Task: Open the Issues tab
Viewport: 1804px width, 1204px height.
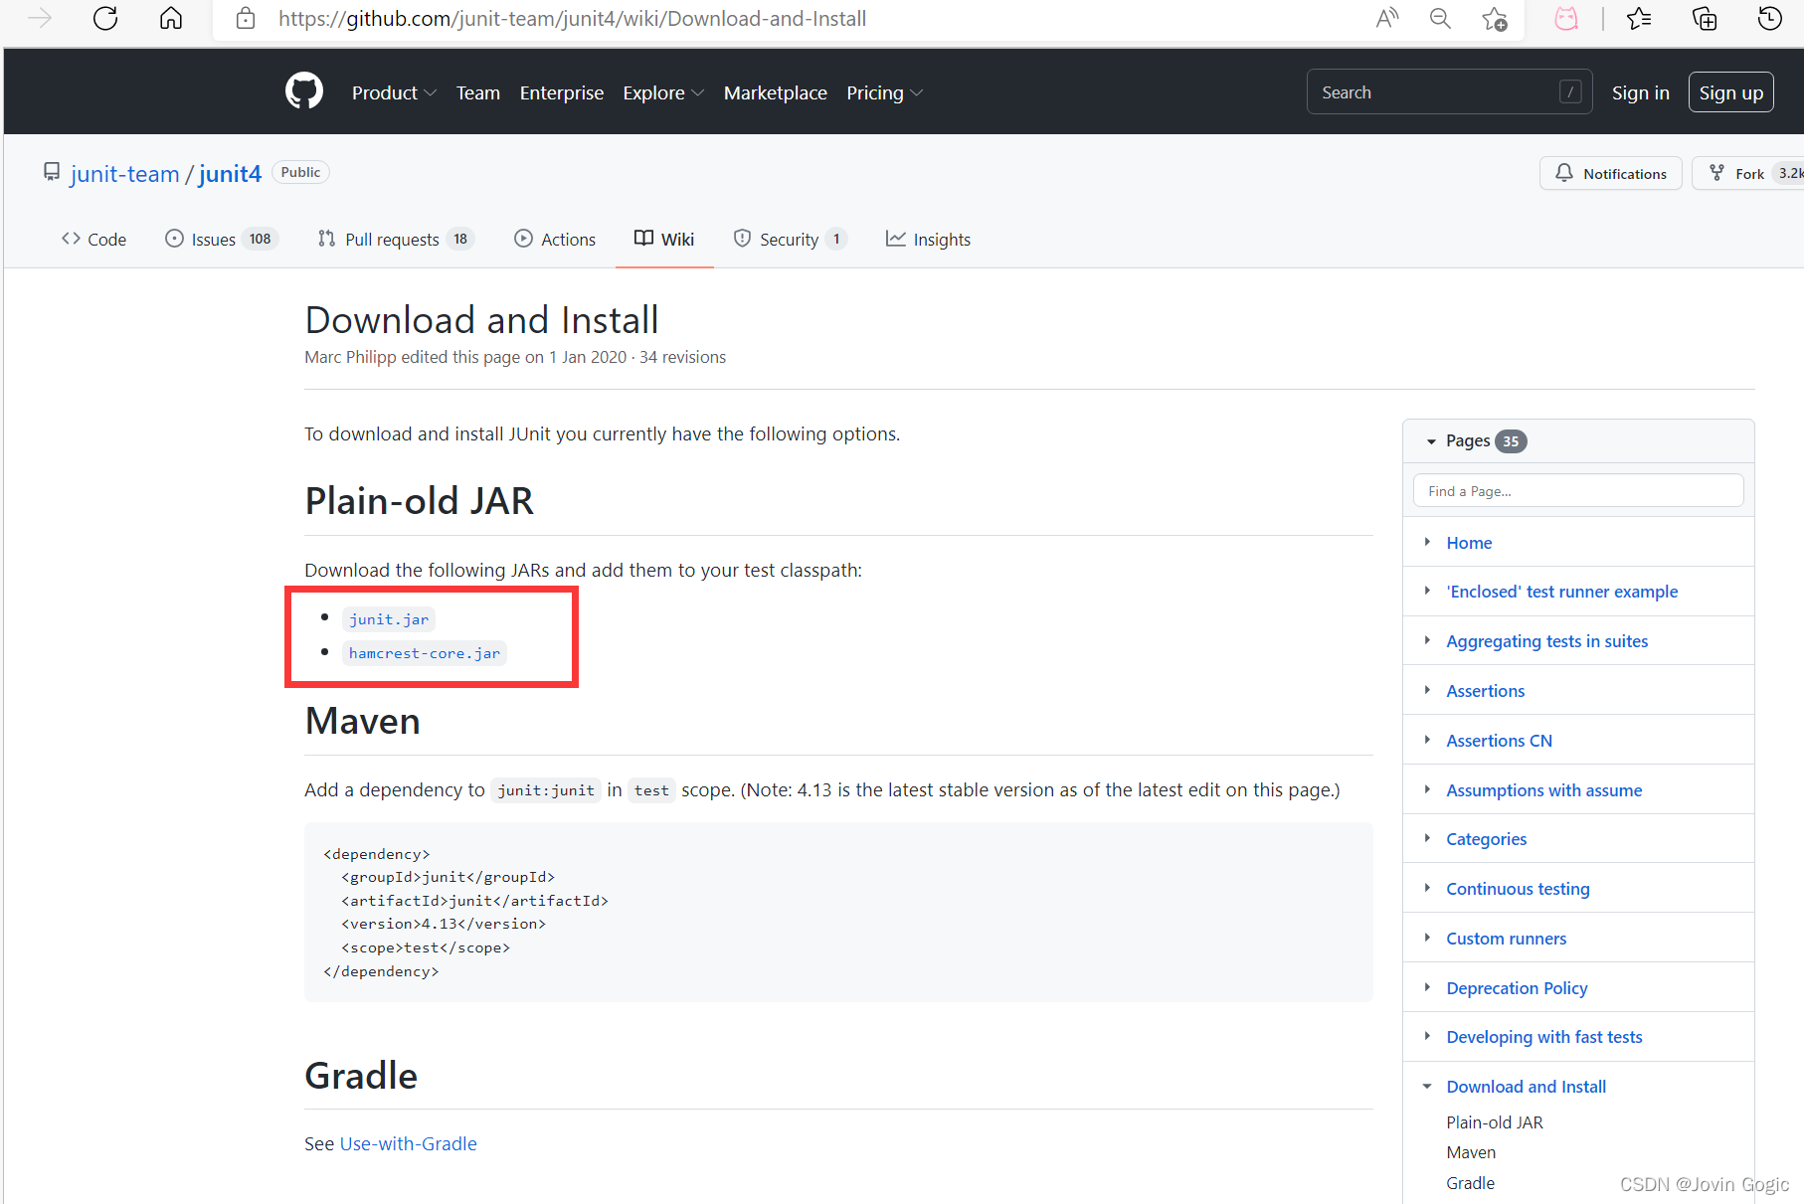Action: [221, 239]
